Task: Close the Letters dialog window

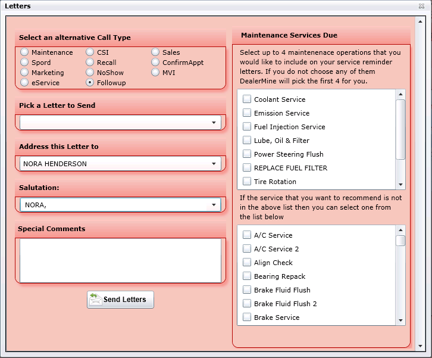Action: [x=421, y=6]
